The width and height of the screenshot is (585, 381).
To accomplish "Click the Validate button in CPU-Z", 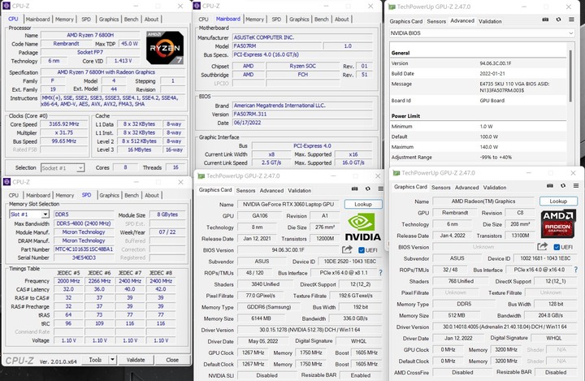I will pyautogui.click(x=136, y=360).
